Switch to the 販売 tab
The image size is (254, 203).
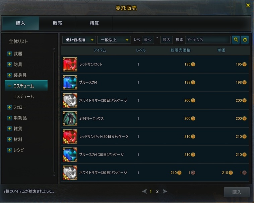pos(57,23)
